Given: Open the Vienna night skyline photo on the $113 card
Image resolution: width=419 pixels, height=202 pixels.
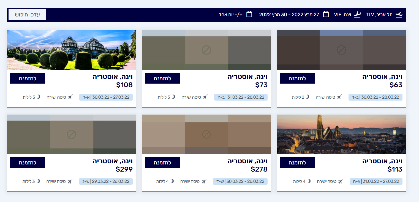Looking at the screenshot, I should coord(341,134).
